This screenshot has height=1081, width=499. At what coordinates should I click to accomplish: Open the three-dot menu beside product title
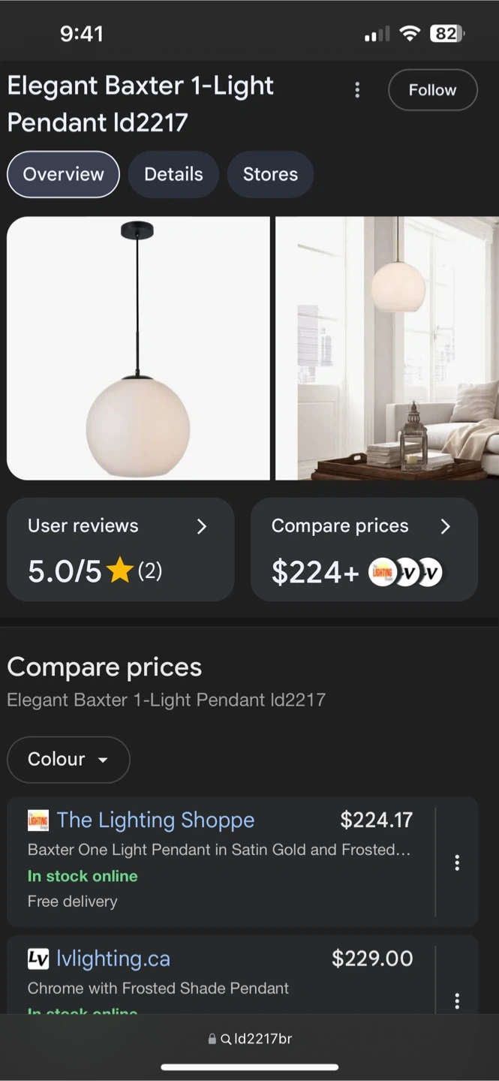[x=357, y=90]
